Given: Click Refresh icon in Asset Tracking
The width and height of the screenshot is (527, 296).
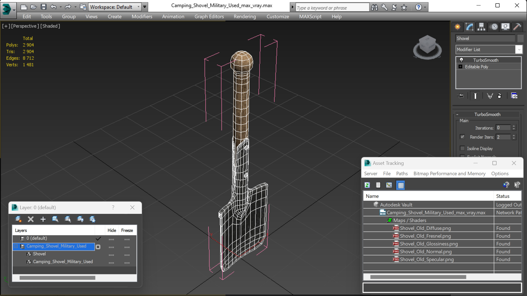Looking at the screenshot, I should click(x=367, y=185).
